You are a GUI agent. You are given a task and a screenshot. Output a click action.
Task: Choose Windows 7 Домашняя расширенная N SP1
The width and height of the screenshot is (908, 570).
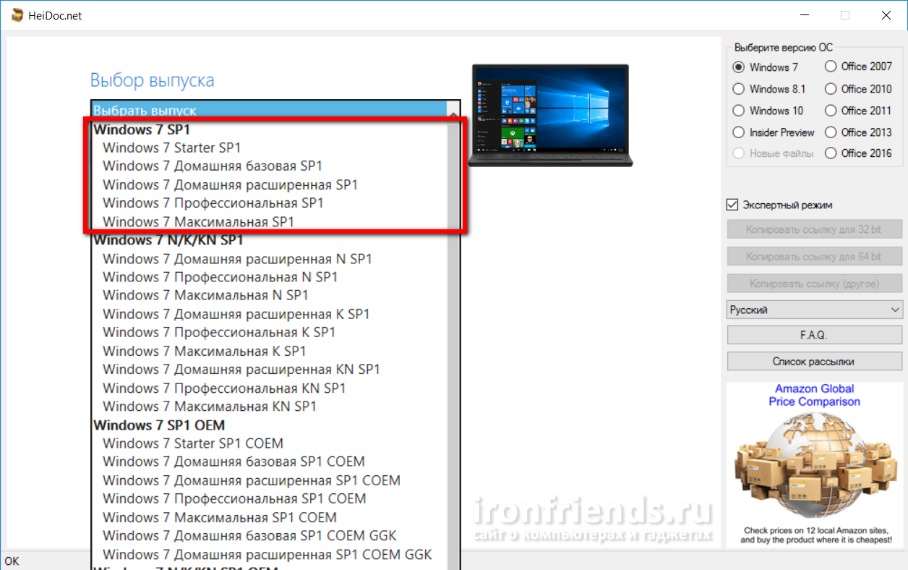coord(269,258)
